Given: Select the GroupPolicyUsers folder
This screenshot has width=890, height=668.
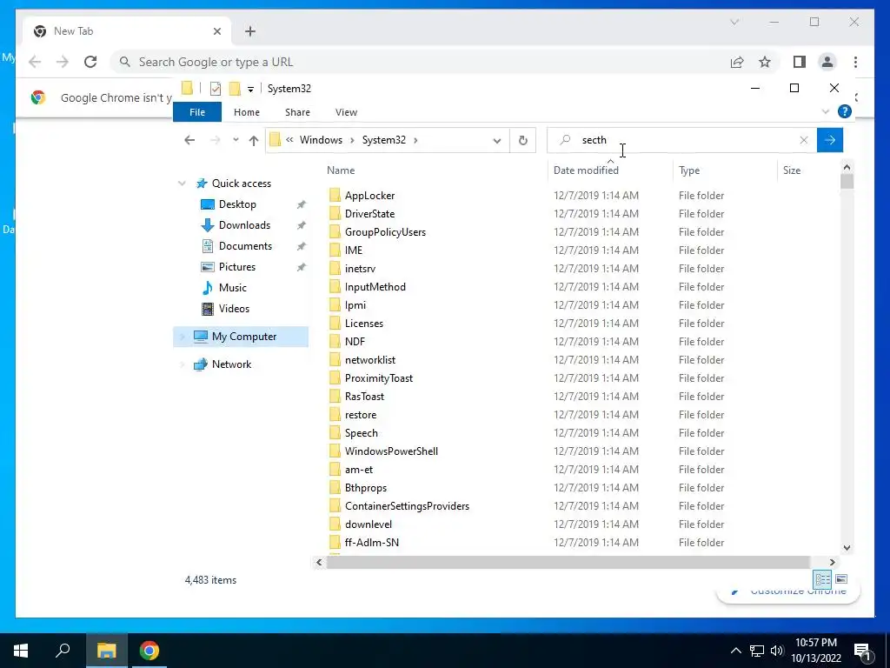Looking at the screenshot, I should point(385,232).
